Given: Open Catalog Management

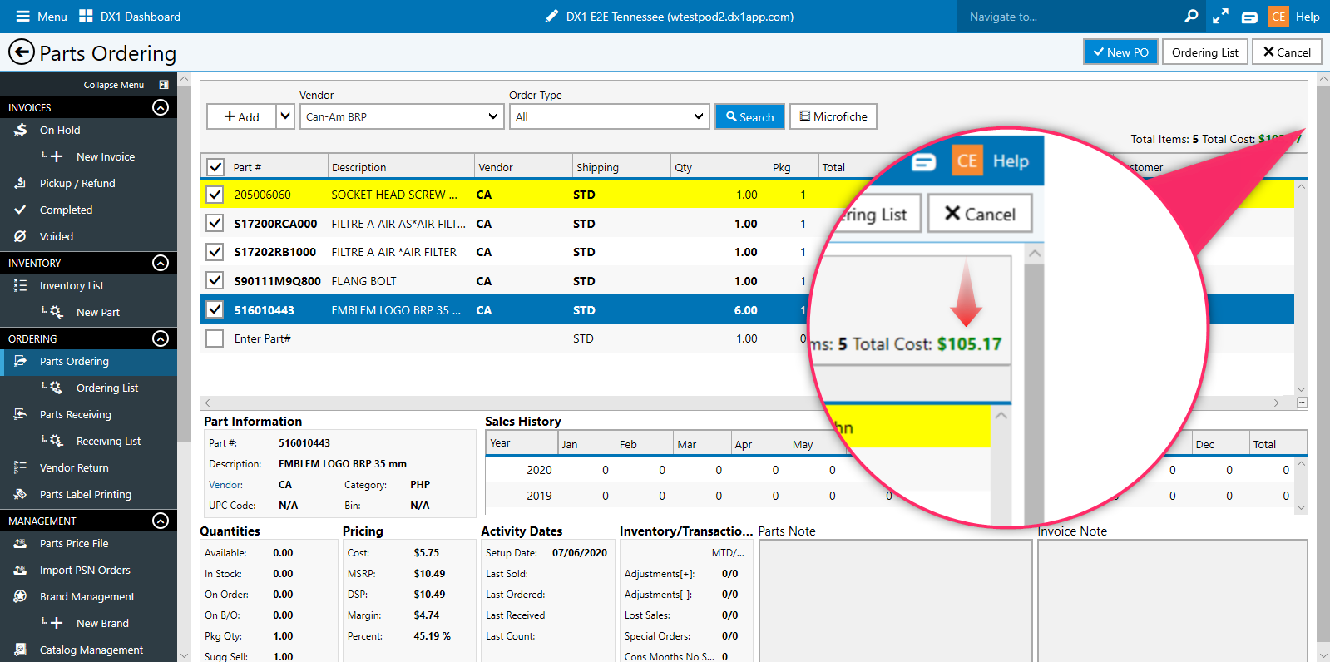Looking at the screenshot, I should point(91,650).
